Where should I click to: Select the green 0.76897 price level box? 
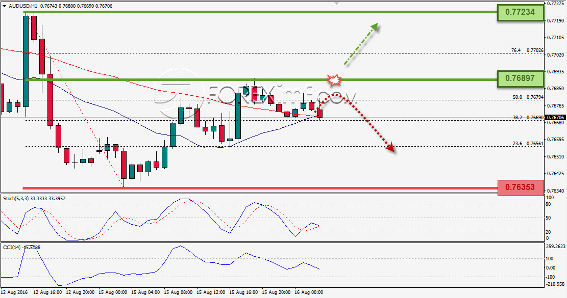[520, 78]
